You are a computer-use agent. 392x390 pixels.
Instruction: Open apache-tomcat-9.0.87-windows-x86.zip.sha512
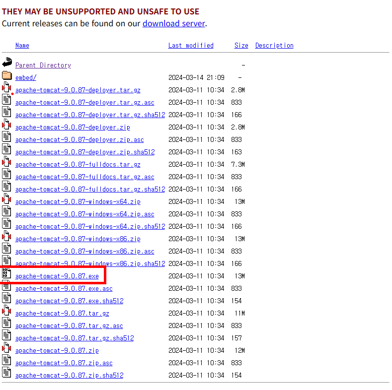click(x=90, y=263)
